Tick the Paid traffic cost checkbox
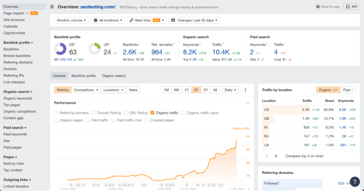364x191 pixels. (x=114, y=120)
